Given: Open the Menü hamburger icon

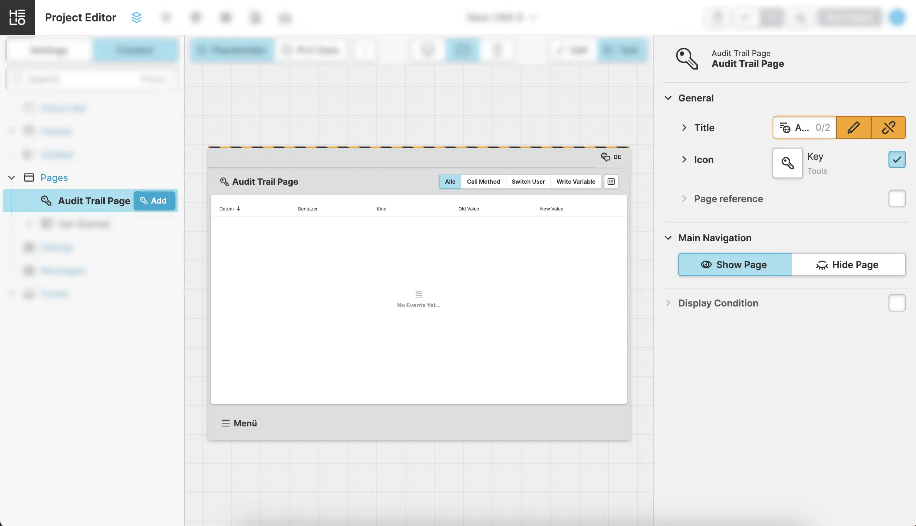Looking at the screenshot, I should point(225,423).
